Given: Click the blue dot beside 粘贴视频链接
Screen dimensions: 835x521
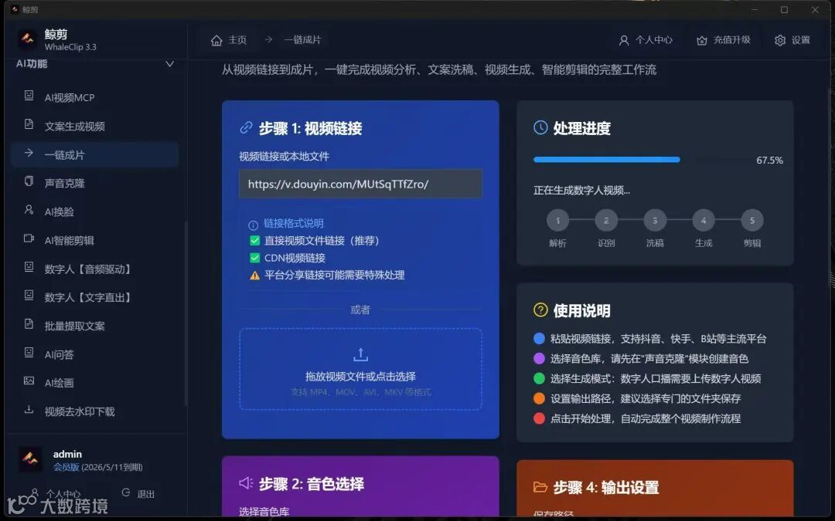Looking at the screenshot, I should (x=539, y=339).
